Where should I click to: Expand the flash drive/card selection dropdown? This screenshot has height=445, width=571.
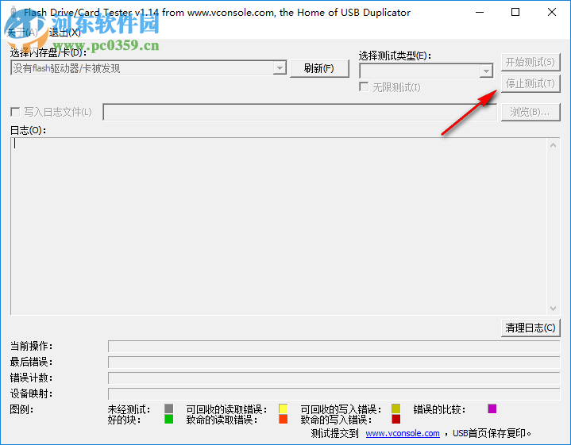280,68
